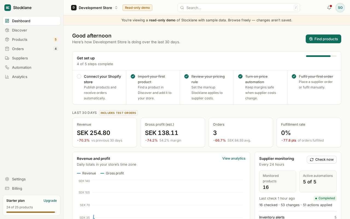Click the Analytics chart icon in sidebar
The image size is (350, 219).
pyautogui.click(x=7, y=77)
